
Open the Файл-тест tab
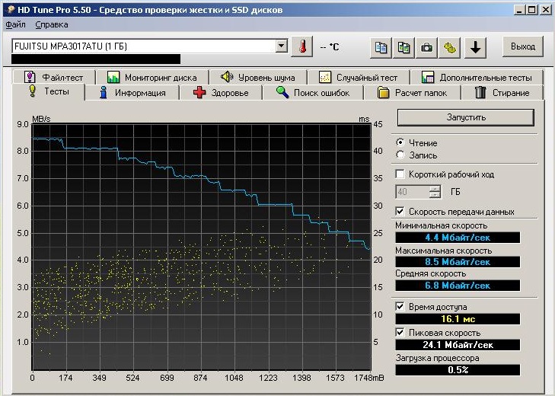[54, 77]
